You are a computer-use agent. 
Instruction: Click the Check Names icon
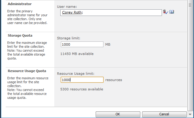[166, 12]
